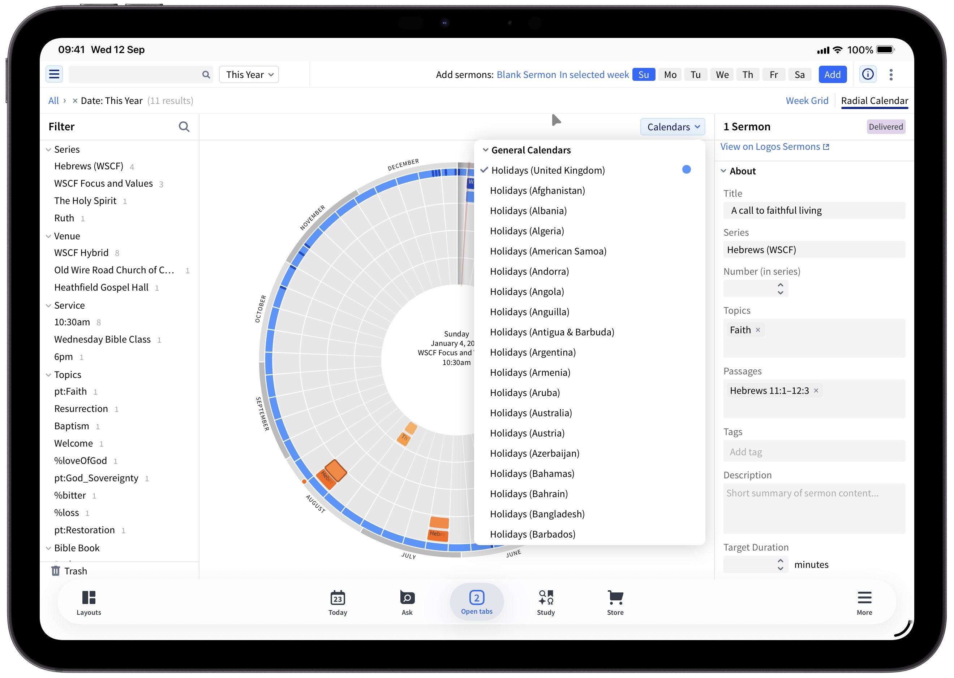Viewport: 954px width, 678px height.
Task: Collapse the Venue filter section
Action: [48, 236]
